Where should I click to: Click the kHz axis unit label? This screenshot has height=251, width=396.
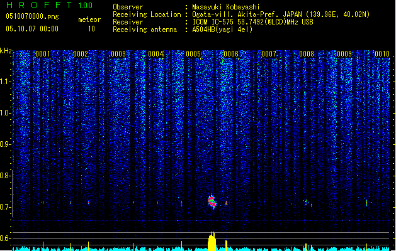coord(6,51)
